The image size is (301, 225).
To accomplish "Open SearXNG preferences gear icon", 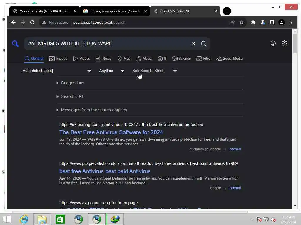I will [284, 43].
